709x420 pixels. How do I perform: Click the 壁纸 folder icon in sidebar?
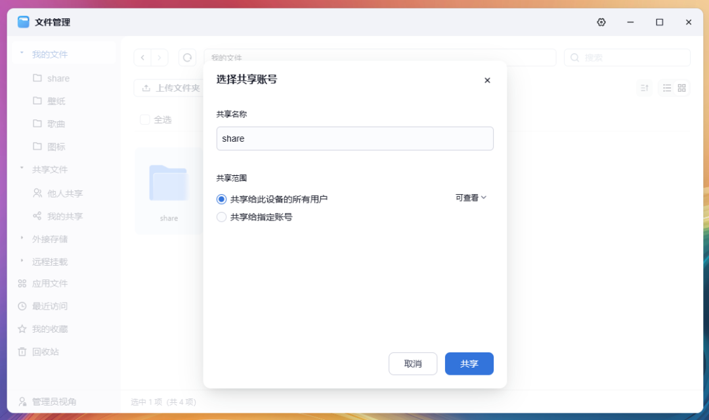click(37, 100)
